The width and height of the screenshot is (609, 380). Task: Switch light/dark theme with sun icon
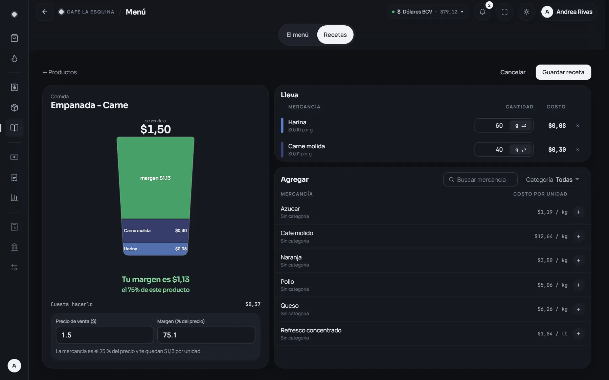click(526, 12)
